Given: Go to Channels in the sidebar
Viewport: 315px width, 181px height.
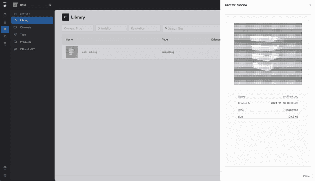Looking at the screenshot, I should point(26,28).
